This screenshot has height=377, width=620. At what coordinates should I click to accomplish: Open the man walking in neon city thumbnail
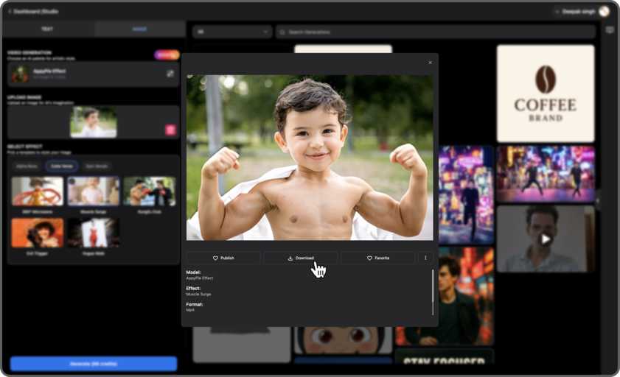point(466,194)
